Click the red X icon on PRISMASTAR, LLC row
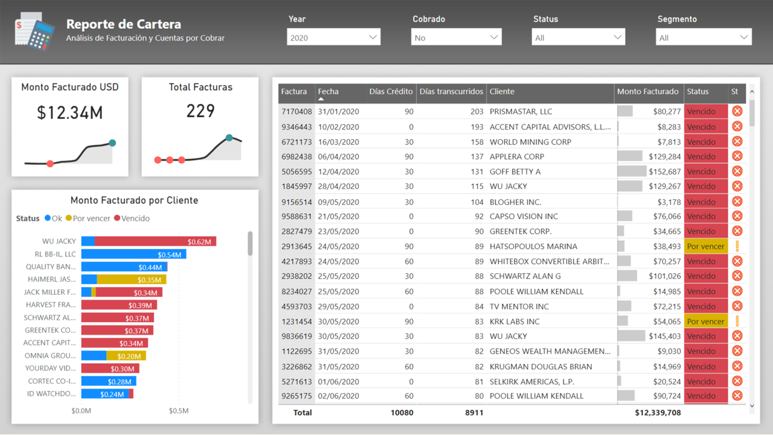 coord(737,111)
